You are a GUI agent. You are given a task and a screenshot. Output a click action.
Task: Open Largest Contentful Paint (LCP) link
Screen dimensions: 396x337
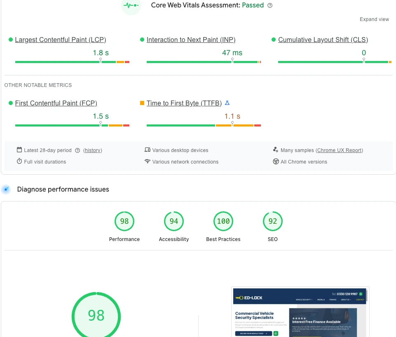coord(61,40)
